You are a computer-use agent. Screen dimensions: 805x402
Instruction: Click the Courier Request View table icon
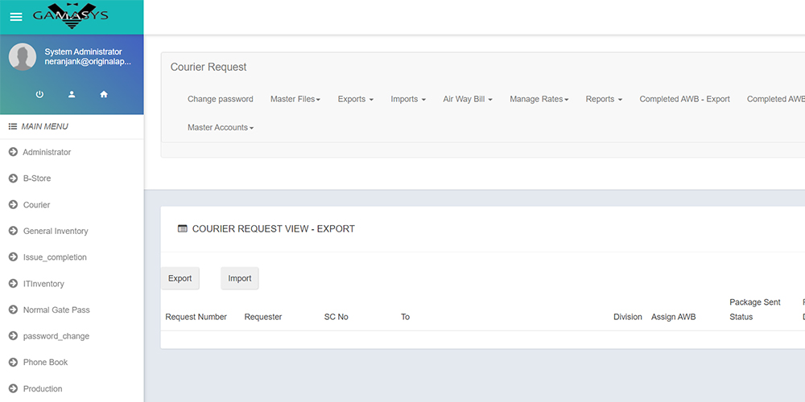(x=183, y=229)
